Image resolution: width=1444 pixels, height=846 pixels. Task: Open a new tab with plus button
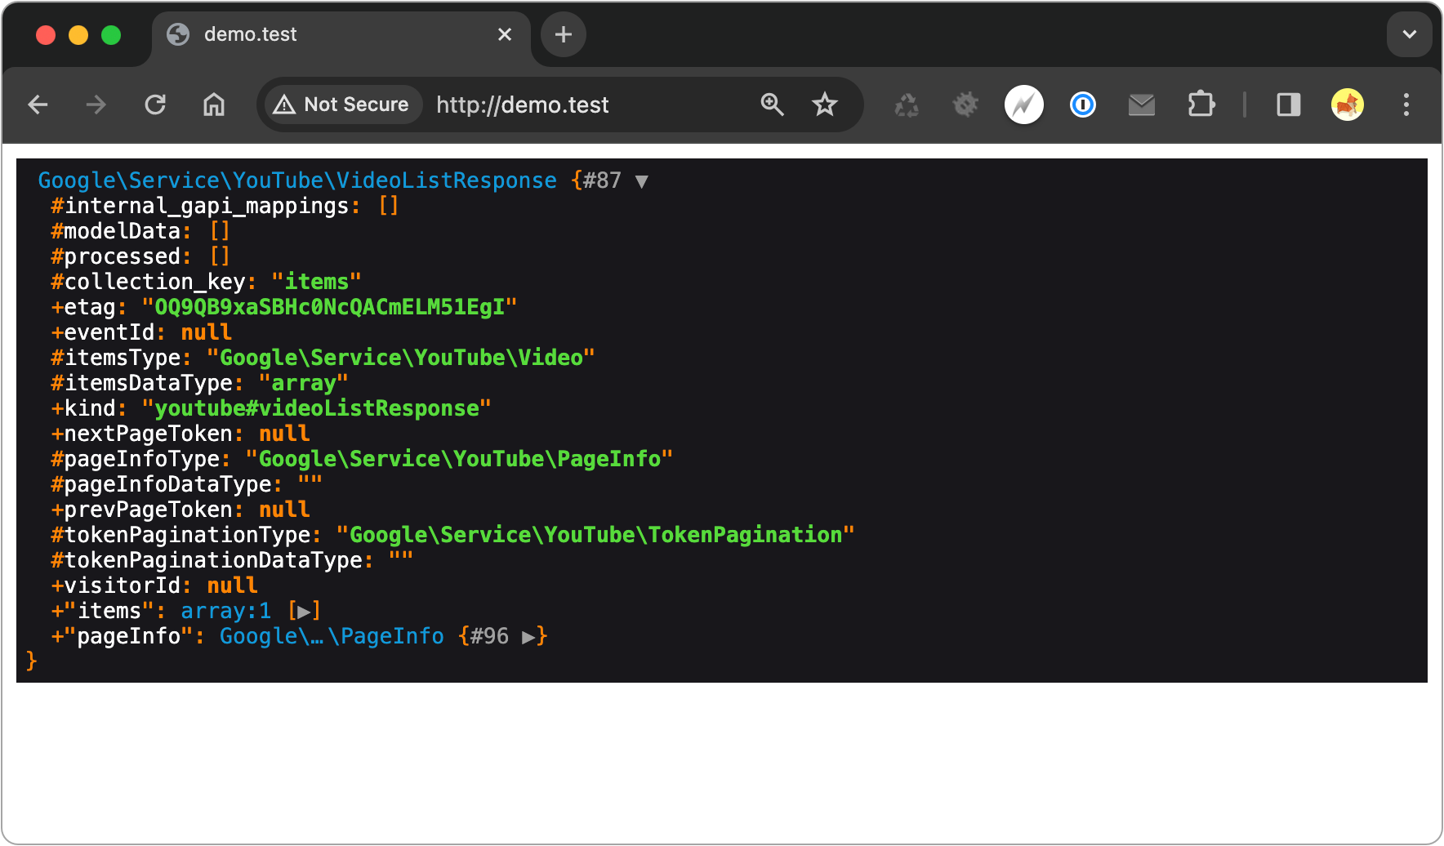(564, 34)
